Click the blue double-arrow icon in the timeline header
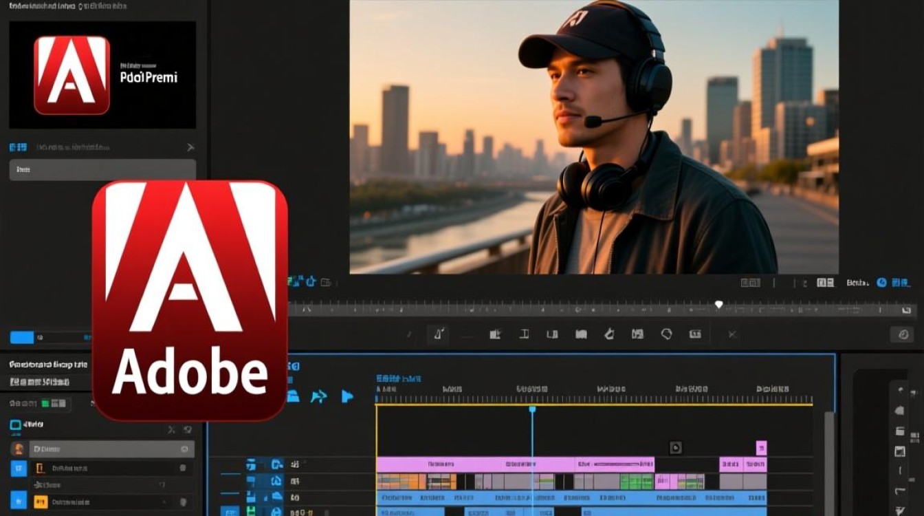924x516 pixels. click(318, 396)
